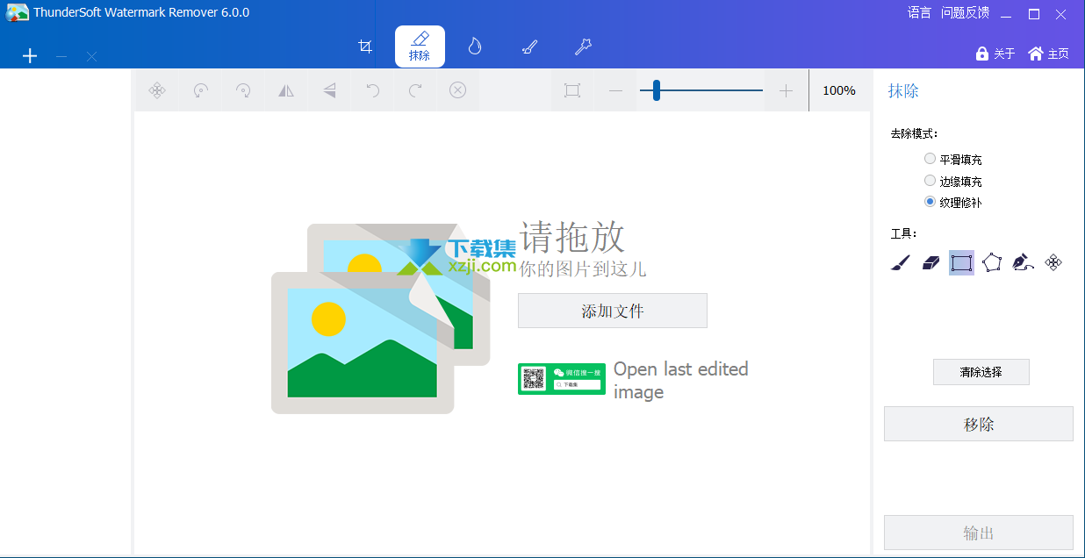
Task: Click the plus add image icon
Action: (30, 56)
